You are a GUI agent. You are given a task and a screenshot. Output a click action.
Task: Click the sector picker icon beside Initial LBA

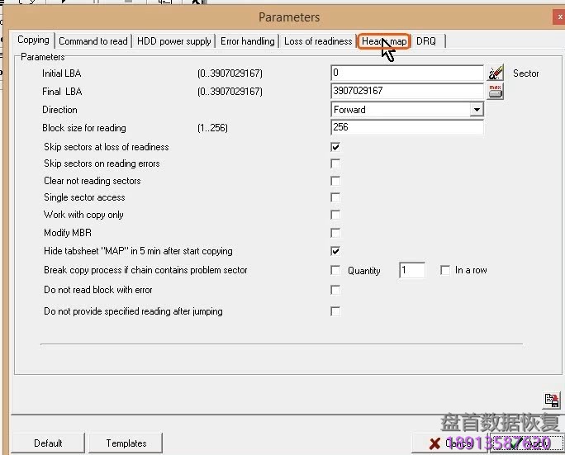pos(496,73)
